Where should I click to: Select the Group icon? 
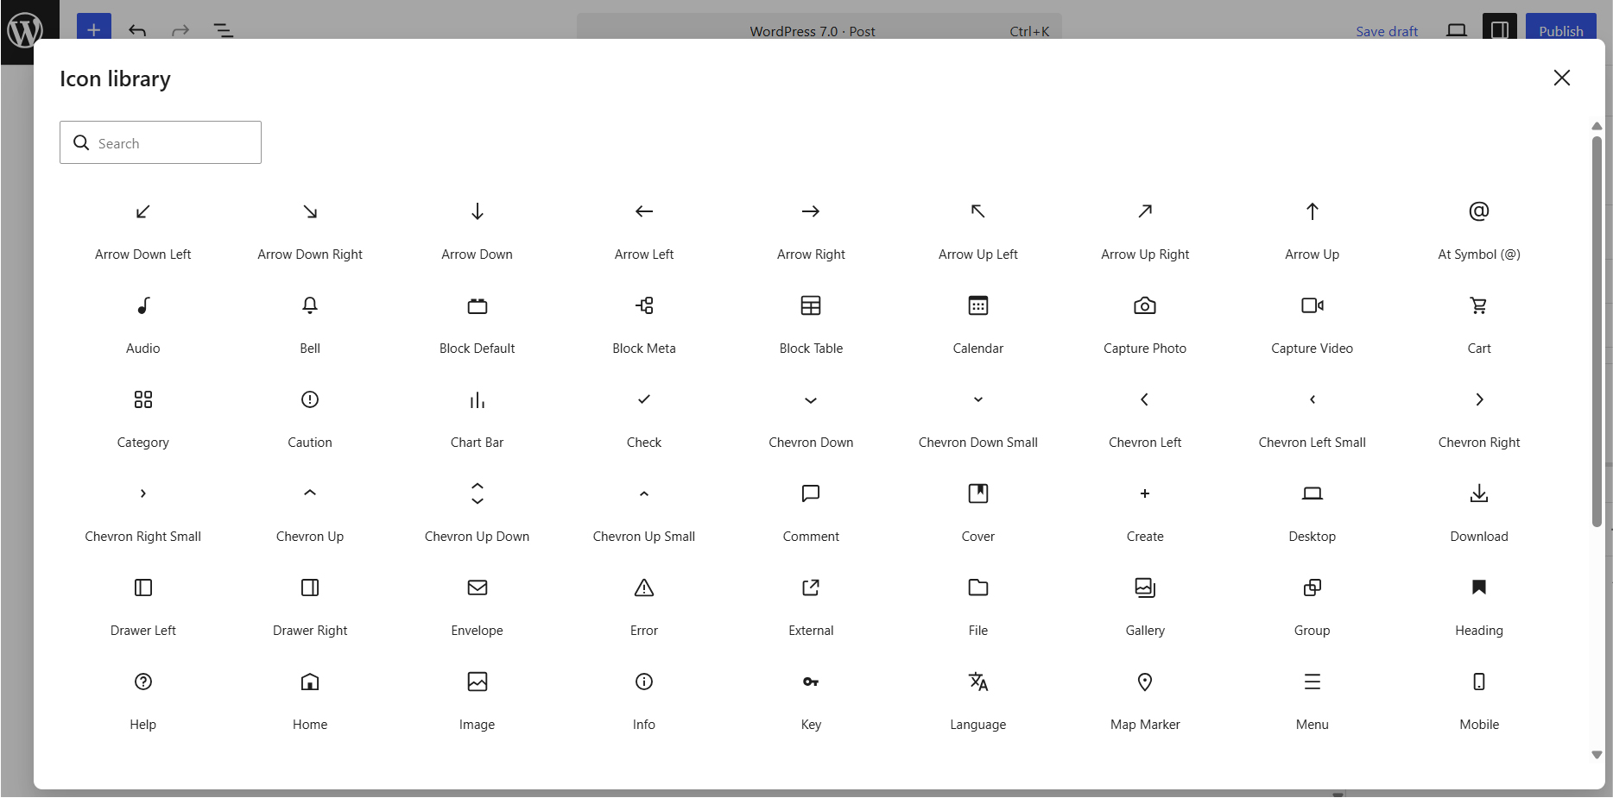(1313, 588)
